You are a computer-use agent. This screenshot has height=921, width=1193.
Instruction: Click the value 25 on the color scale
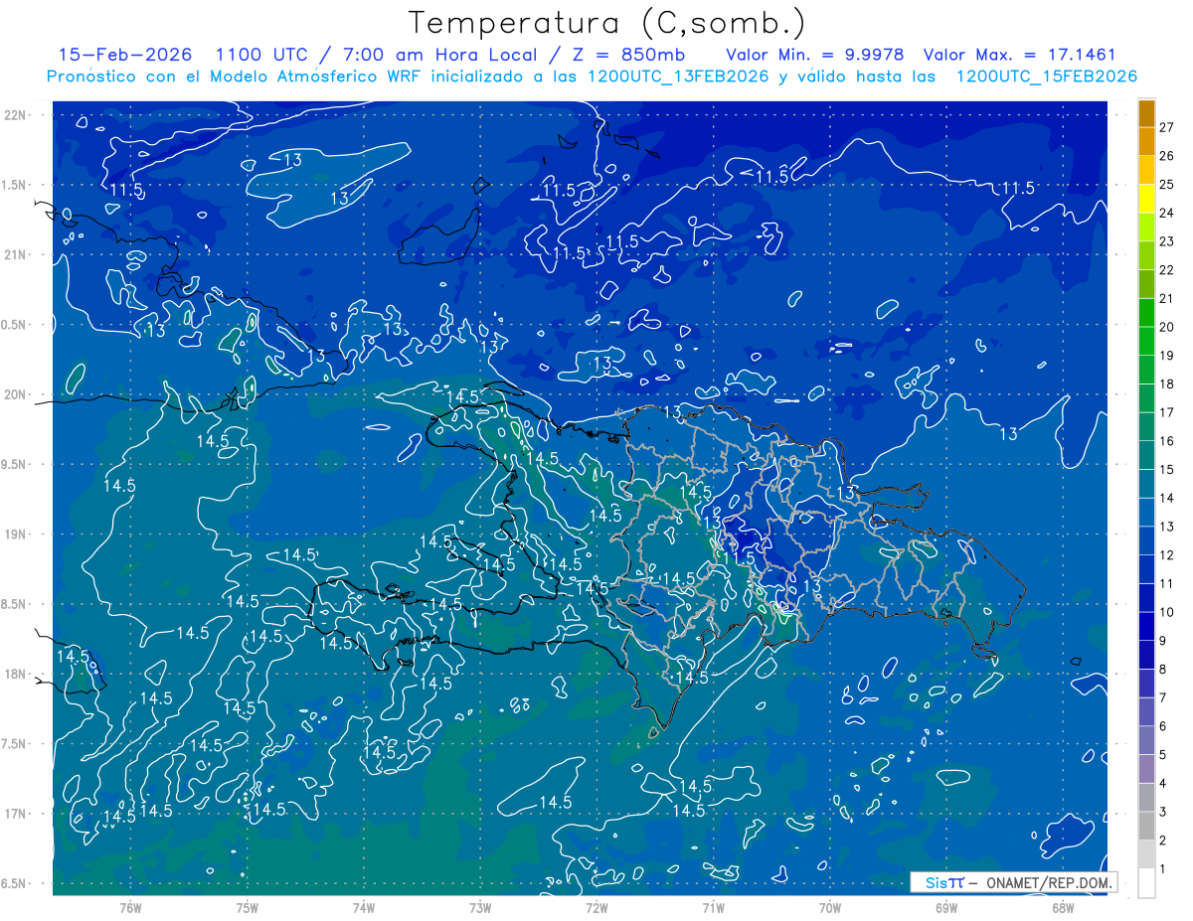(1167, 184)
